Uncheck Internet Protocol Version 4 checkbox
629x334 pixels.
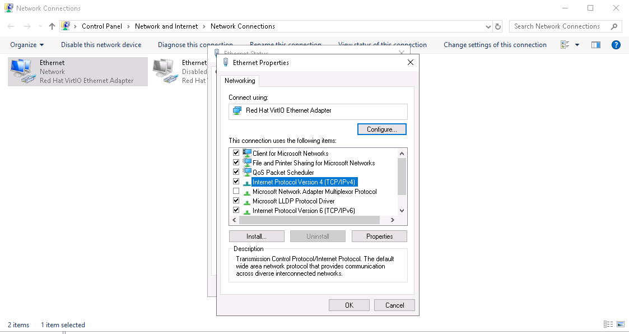[x=236, y=182]
